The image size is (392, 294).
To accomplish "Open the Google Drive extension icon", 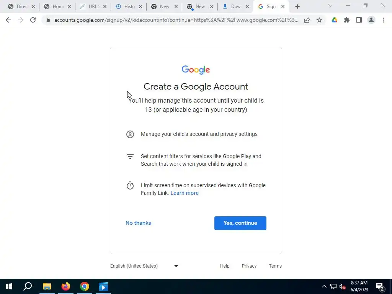I will [335, 20].
